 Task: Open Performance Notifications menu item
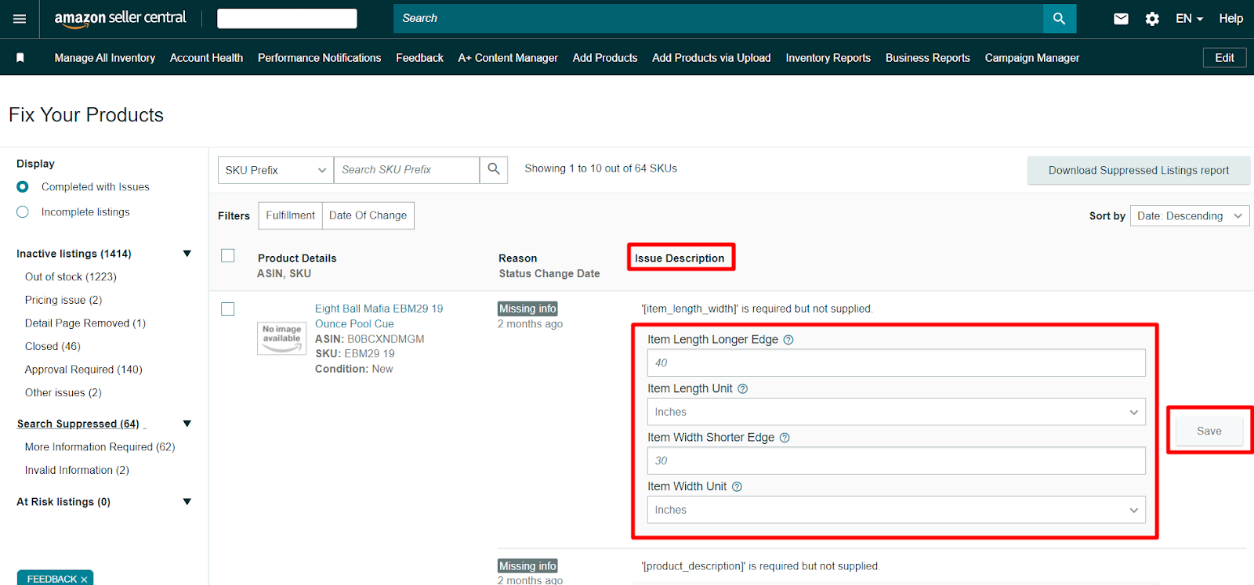(319, 58)
